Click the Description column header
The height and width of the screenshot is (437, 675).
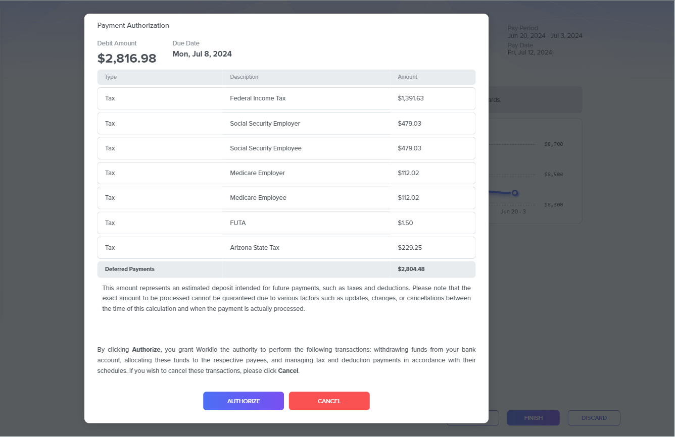click(244, 77)
